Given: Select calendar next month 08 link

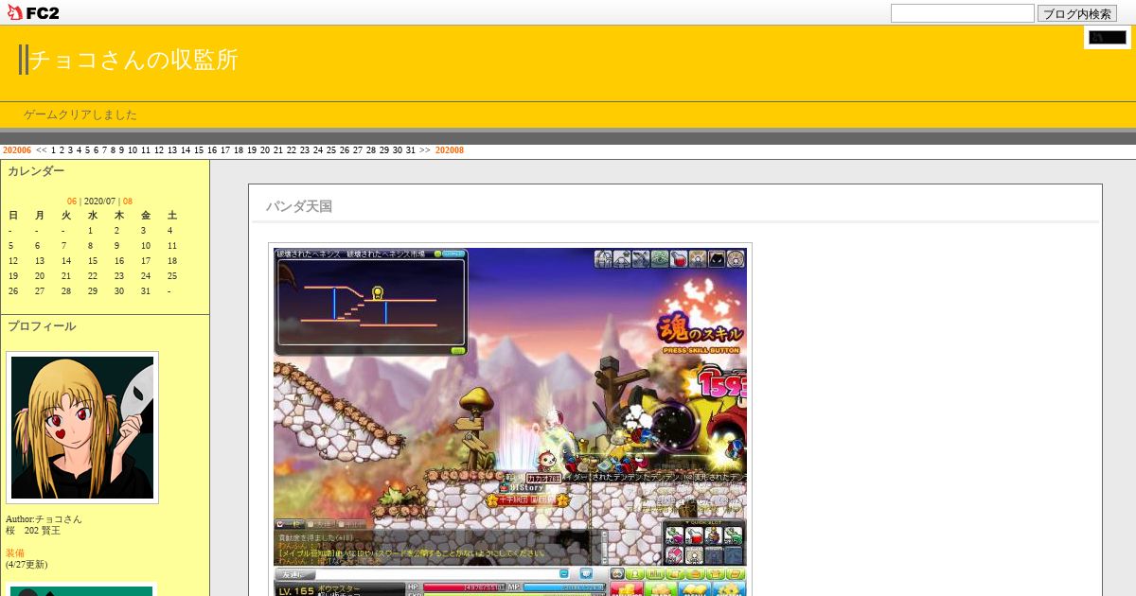Looking at the screenshot, I should coord(128,202).
